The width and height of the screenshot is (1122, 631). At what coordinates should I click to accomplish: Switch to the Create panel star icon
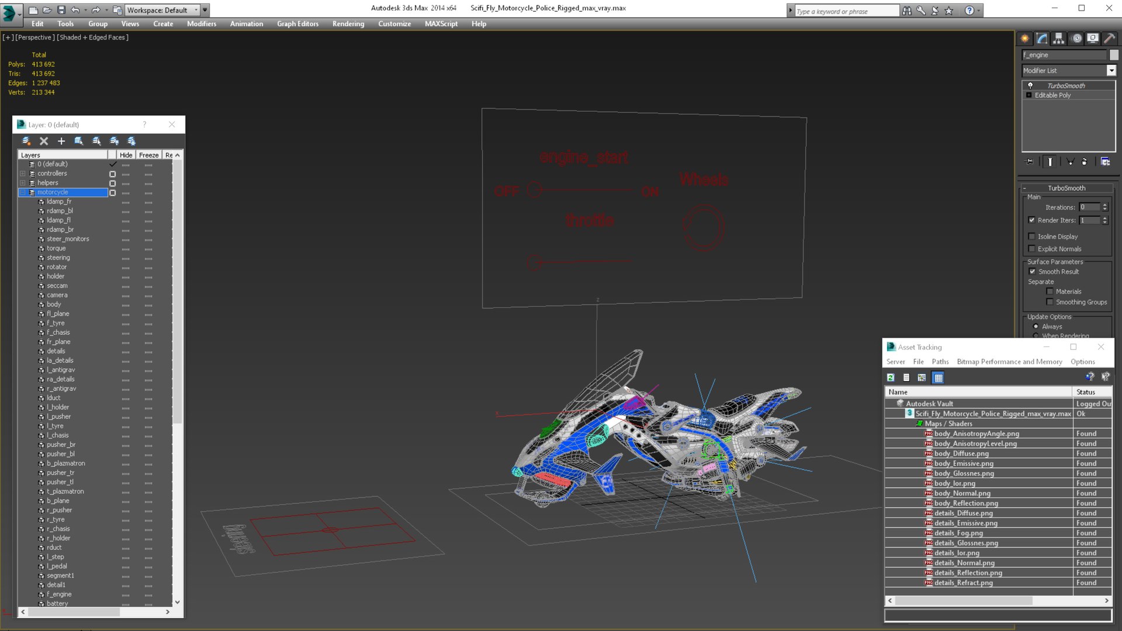click(1025, 39)
